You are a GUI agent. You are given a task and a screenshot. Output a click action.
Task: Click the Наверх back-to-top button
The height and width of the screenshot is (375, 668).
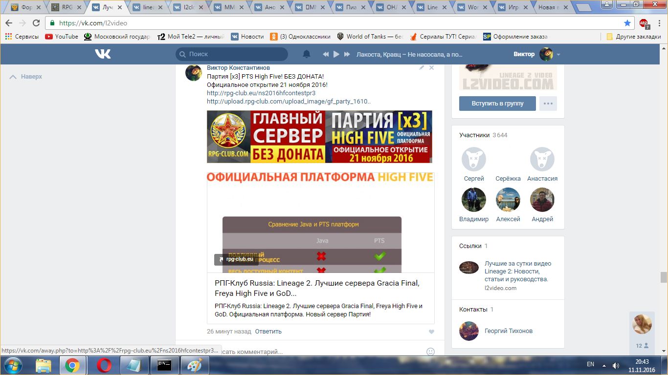pyautogui.click(x=26, y=77)
